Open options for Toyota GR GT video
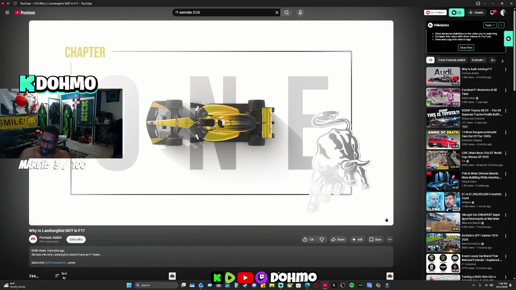Screen dimensions: 516x290 point(506,111)
